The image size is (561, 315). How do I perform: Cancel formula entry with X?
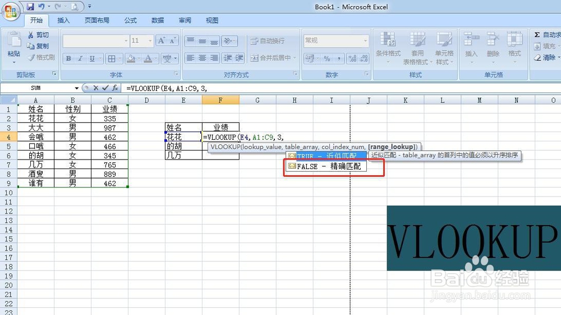96,88
